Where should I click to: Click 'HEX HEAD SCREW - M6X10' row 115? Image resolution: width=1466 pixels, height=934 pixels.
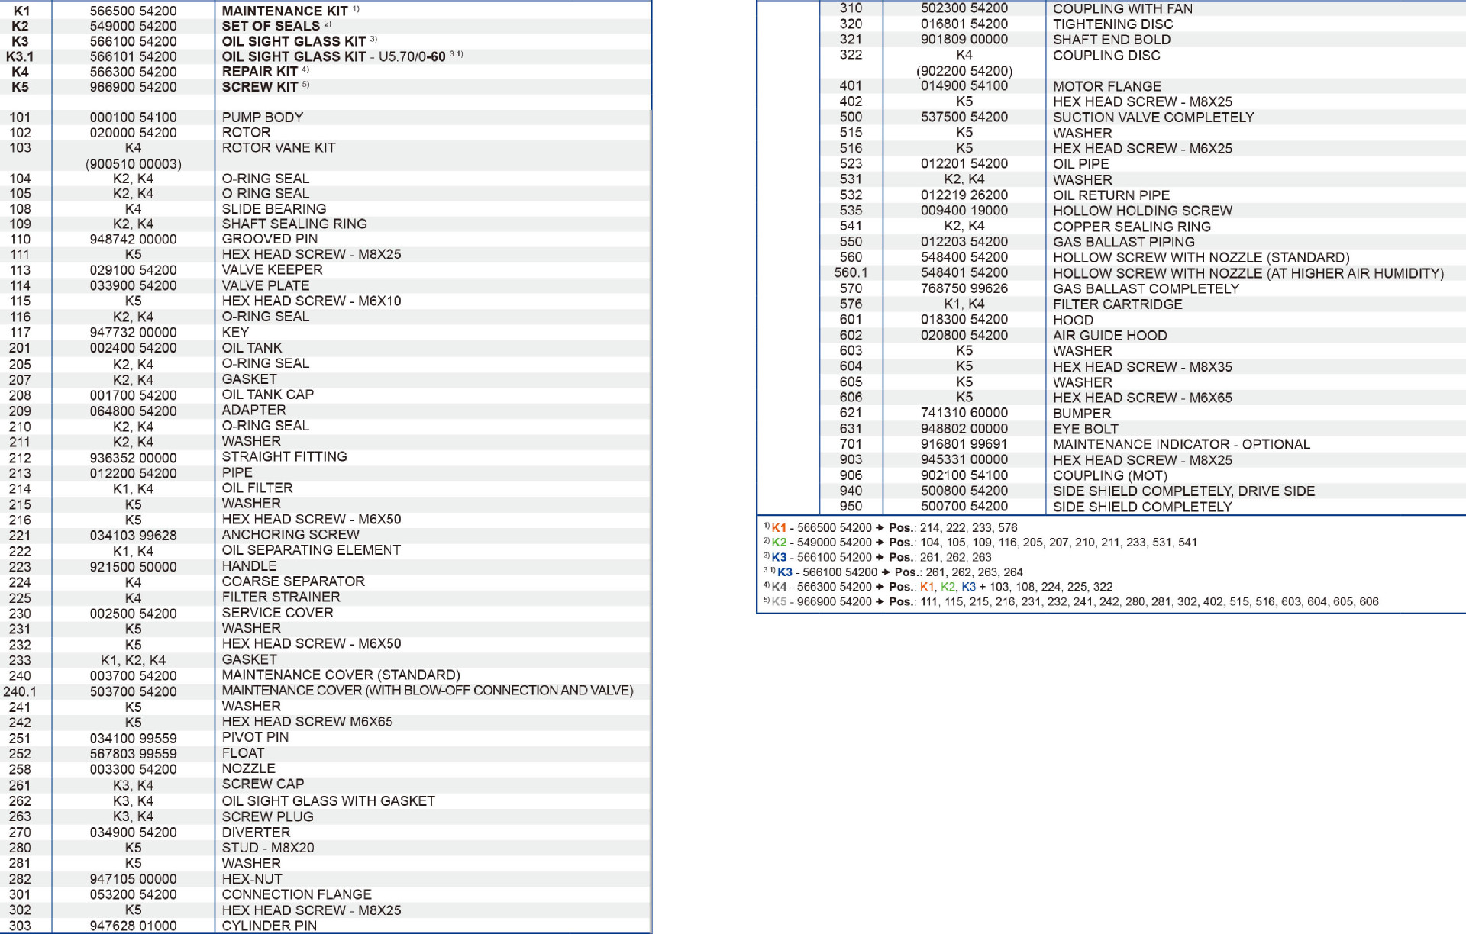tap(312, 301)
